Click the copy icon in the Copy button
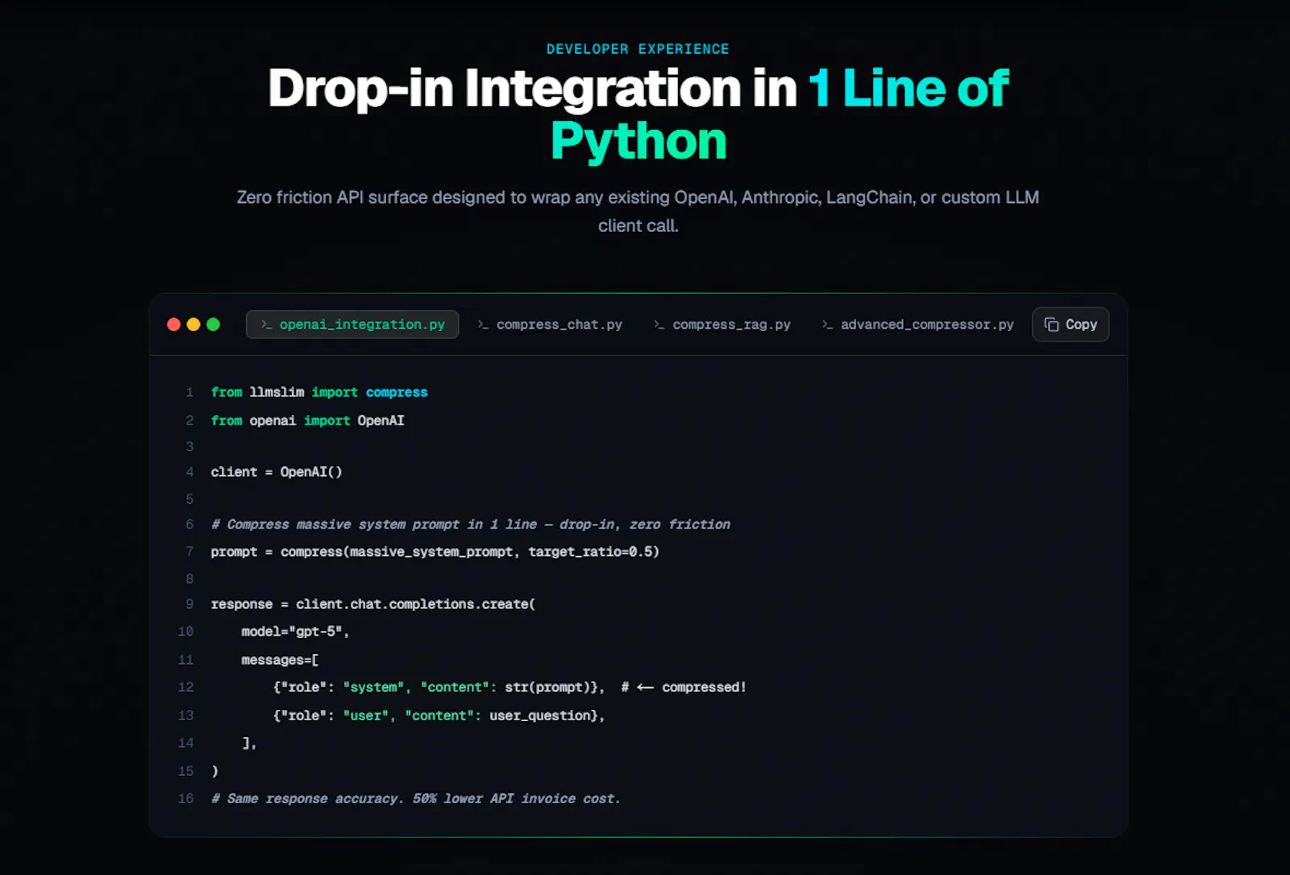Viewport: 1290px width, 875px height. coord(1051,325)
